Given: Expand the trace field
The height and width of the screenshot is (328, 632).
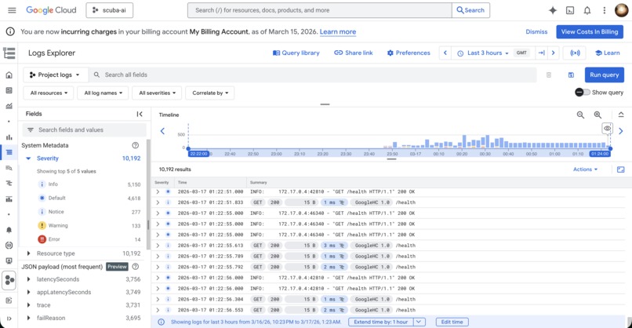Looking at the screenshot, I should point(28,305).
